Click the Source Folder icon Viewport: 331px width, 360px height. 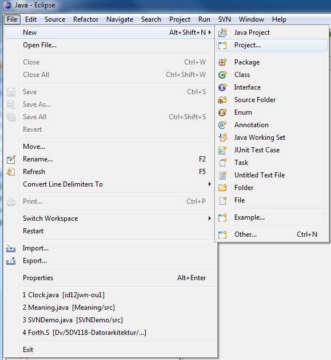(222, 100)
